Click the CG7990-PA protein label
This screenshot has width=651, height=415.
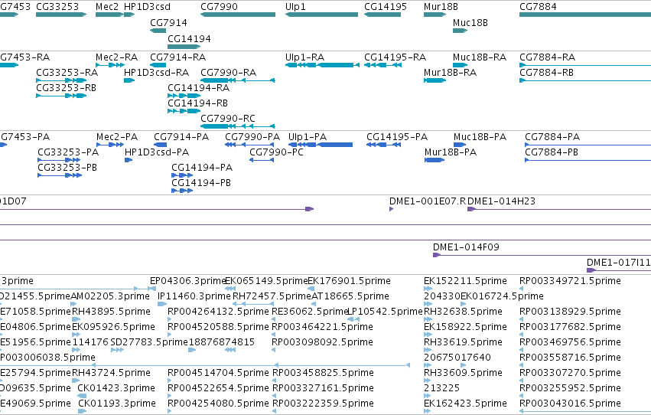coord(252,137)
